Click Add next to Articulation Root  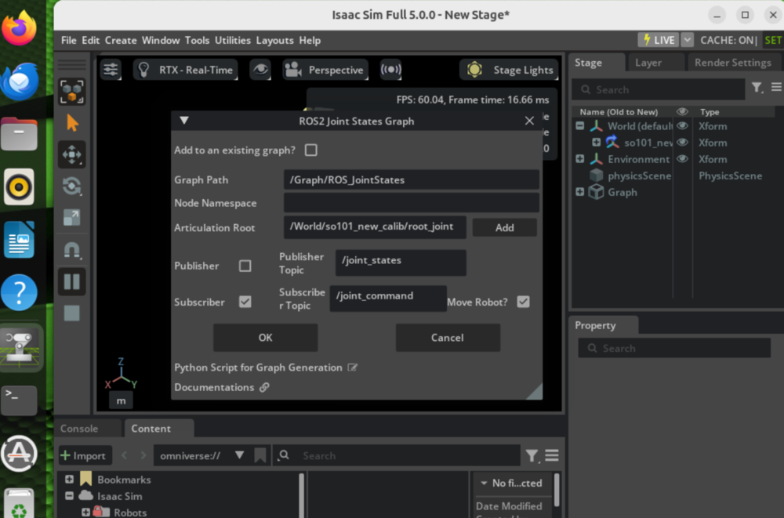point(504,227)
